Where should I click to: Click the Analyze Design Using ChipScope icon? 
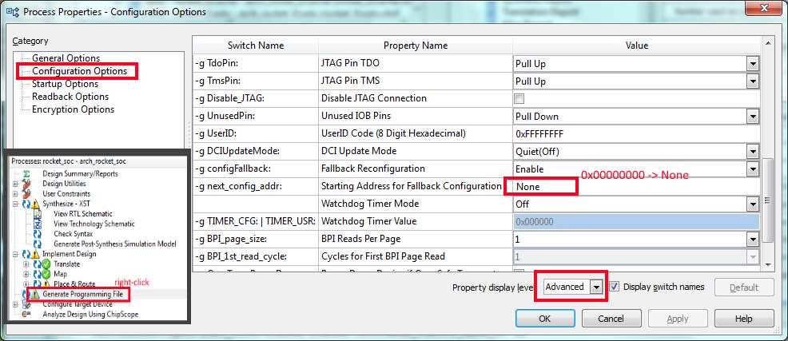tap(27, 314)
